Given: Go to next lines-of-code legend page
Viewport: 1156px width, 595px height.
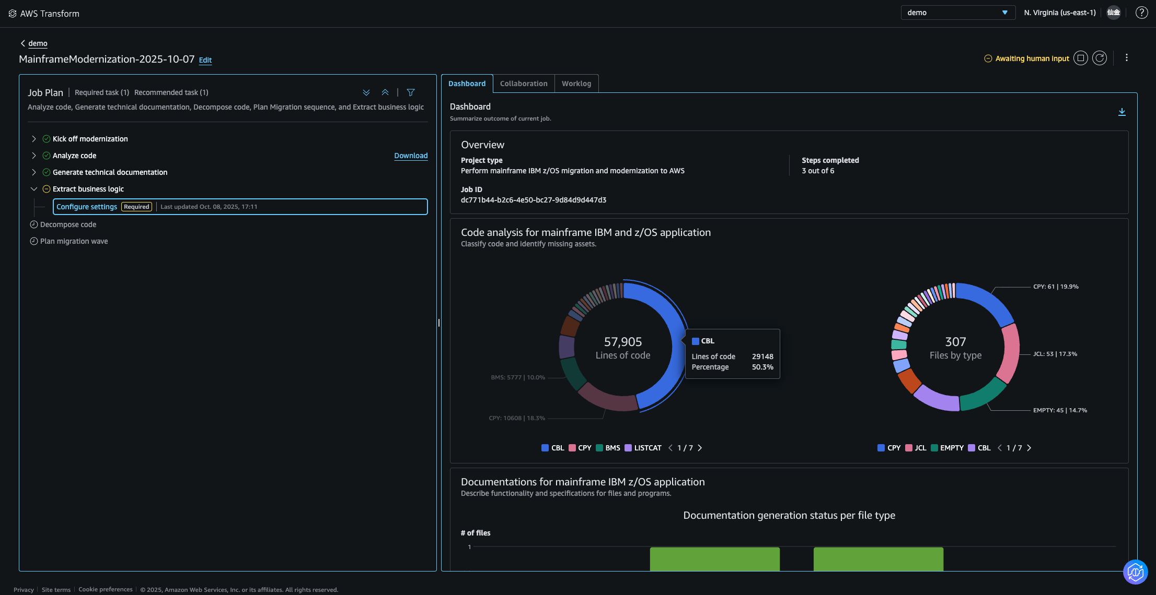Looking at the screenshot, I should point(700,448).
